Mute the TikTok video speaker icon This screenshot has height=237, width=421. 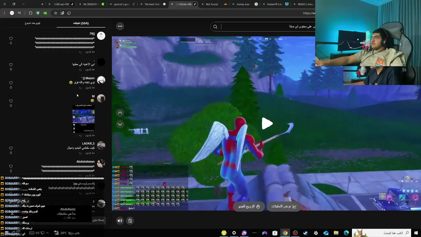pyautogui.click(x=120, y=221)
